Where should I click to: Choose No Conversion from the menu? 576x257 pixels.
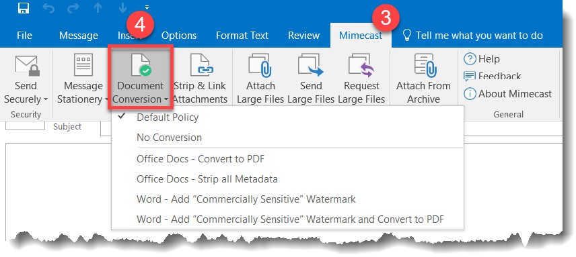(287, 138)
